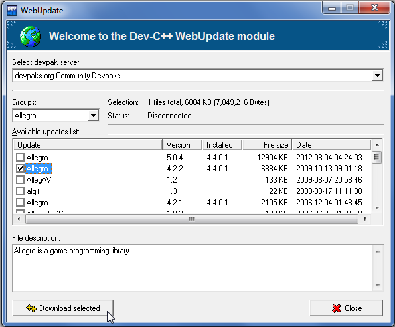
Task: Sort by the Version column header
Action: click(182, 145)
